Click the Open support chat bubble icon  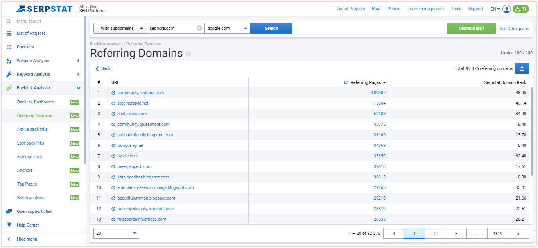pos(9,212)
